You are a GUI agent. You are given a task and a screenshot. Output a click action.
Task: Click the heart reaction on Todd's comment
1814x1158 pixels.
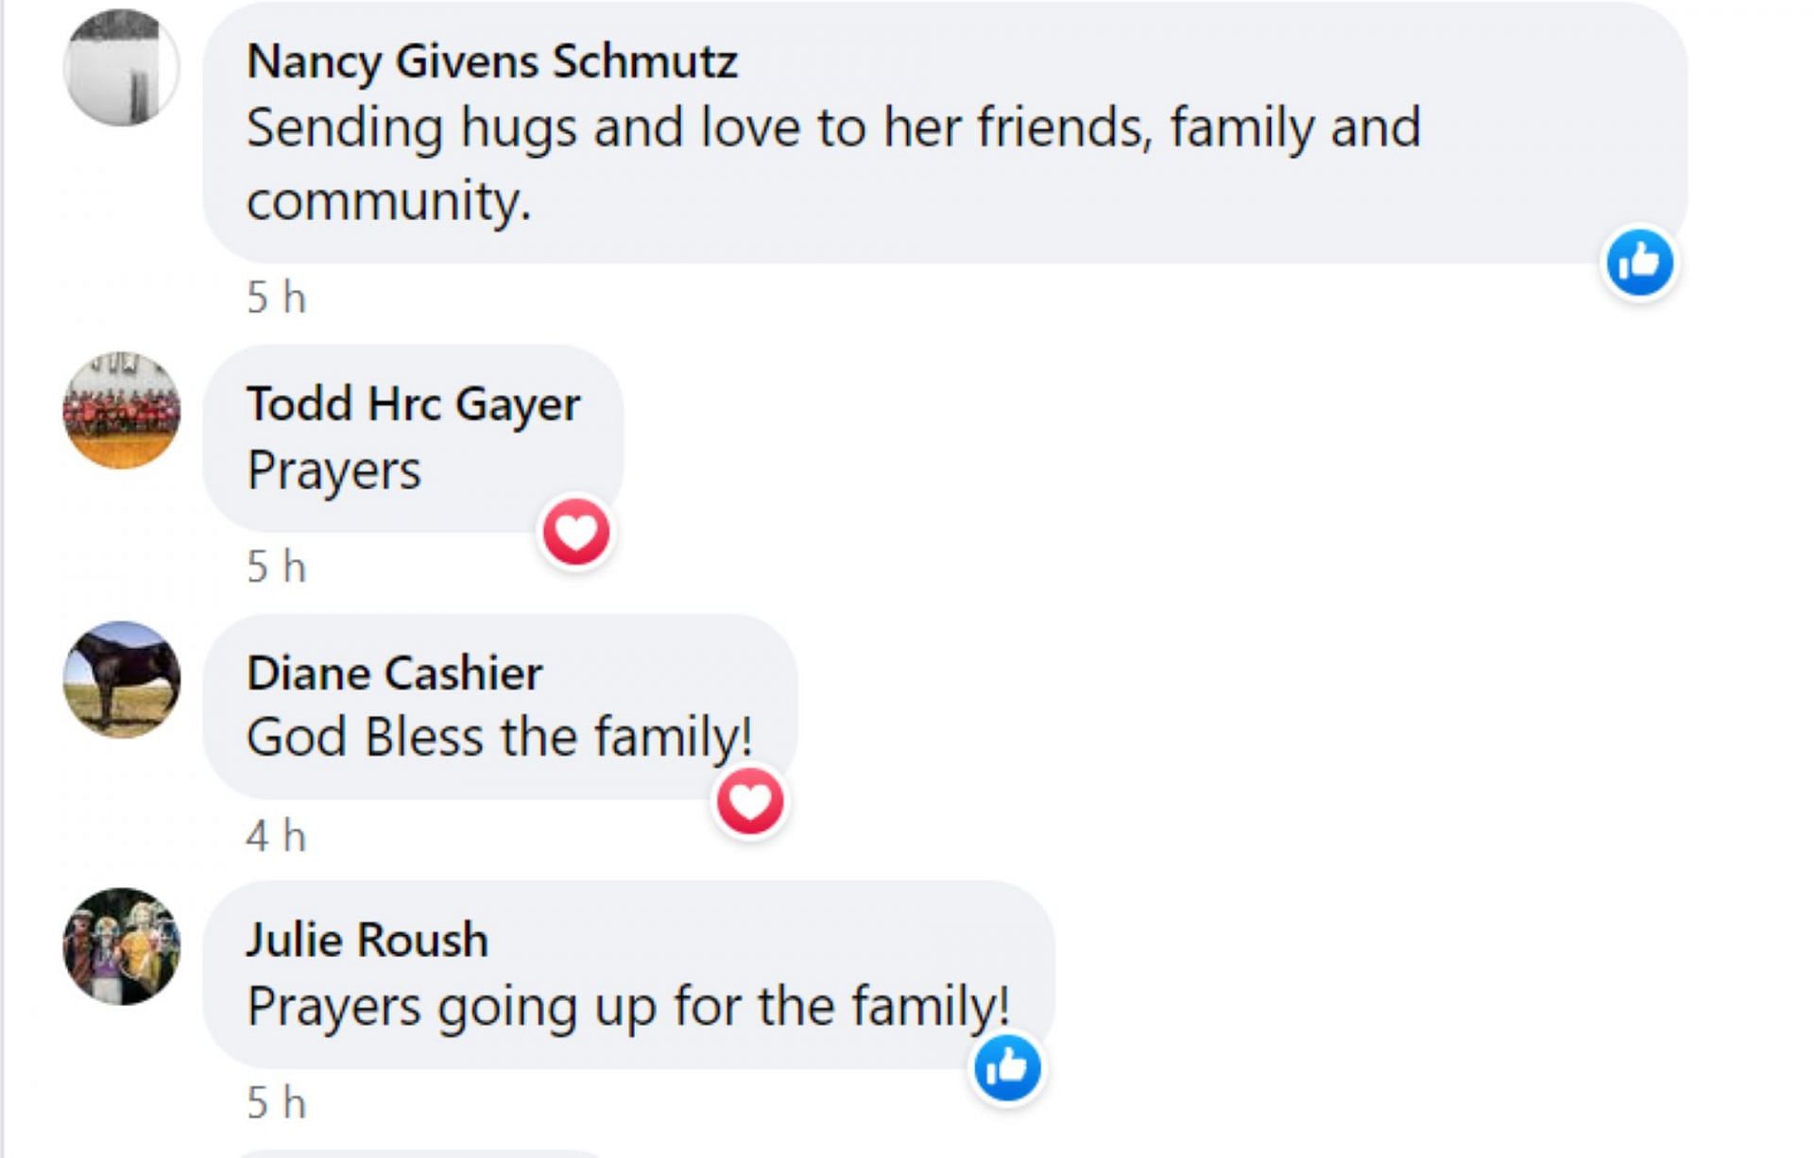[576, 532]
